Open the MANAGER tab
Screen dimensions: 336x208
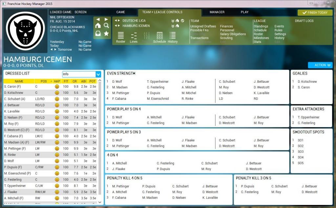point(217,12)
